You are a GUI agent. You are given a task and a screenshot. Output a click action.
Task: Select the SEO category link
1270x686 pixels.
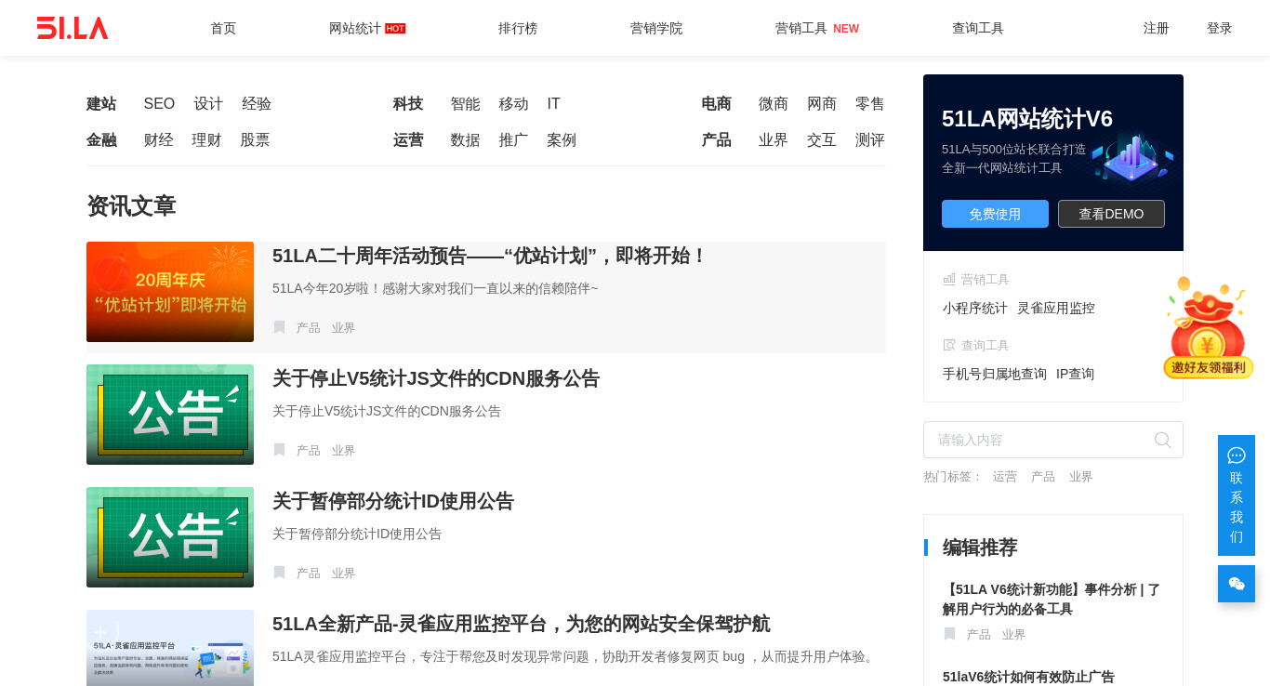point(159,104)
